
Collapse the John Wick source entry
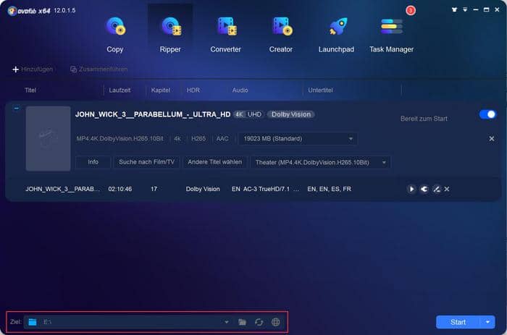(17, 109)
